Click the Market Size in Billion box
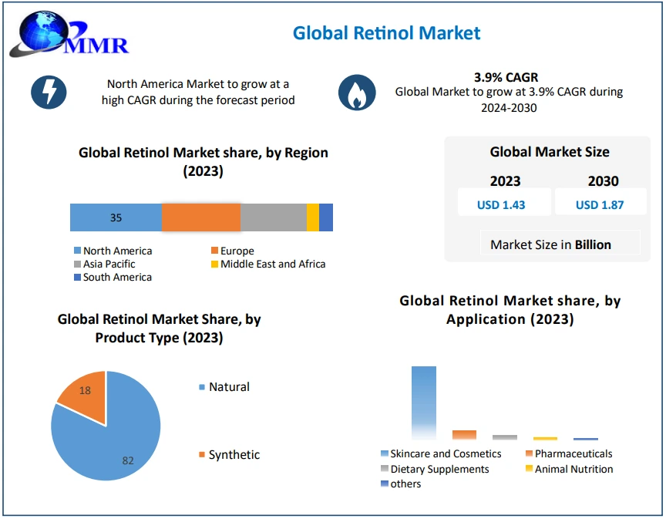 tap(550, 244)
